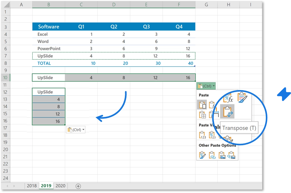Open the Ctrl paste options dropdown

(x=206, y=86)
